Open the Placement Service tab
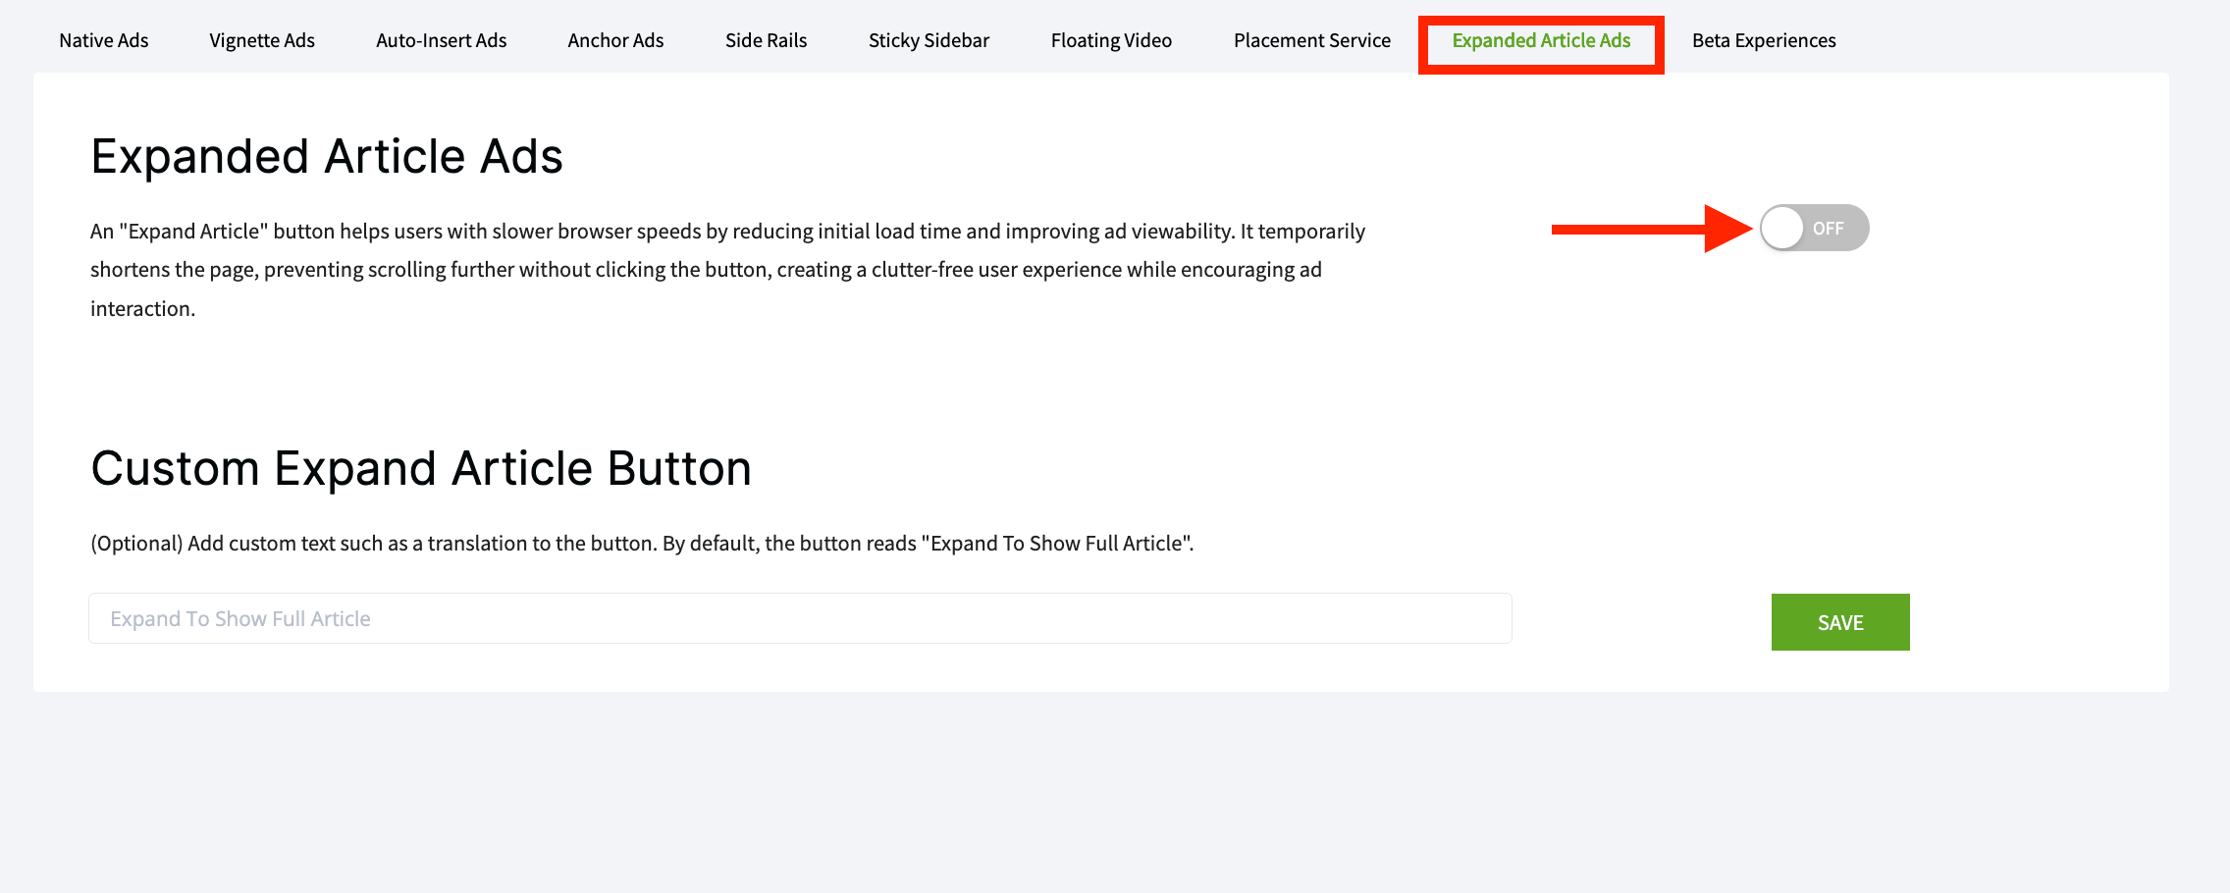The width and height of the screenshot is (2230, 893). coord(1312,40)
